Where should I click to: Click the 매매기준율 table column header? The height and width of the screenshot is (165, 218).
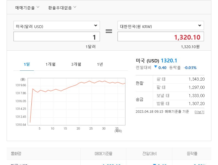coord(103,154)
